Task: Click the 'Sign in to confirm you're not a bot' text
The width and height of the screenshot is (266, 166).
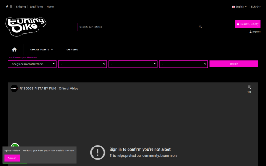Action: pos(140,150)
